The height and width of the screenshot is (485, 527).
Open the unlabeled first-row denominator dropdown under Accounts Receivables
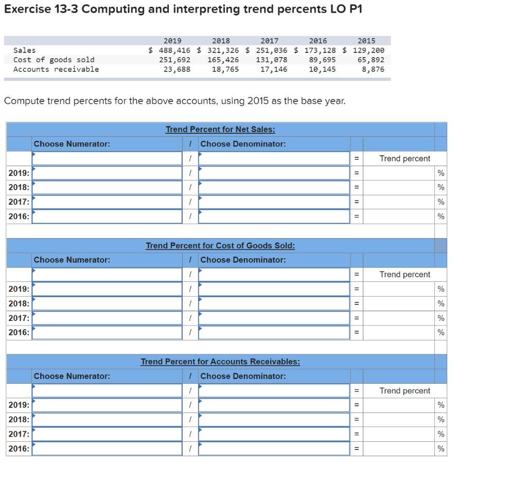(x=273, y=390)
